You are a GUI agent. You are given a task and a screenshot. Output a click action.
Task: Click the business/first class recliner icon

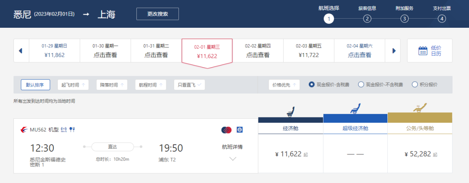[419, 107]
